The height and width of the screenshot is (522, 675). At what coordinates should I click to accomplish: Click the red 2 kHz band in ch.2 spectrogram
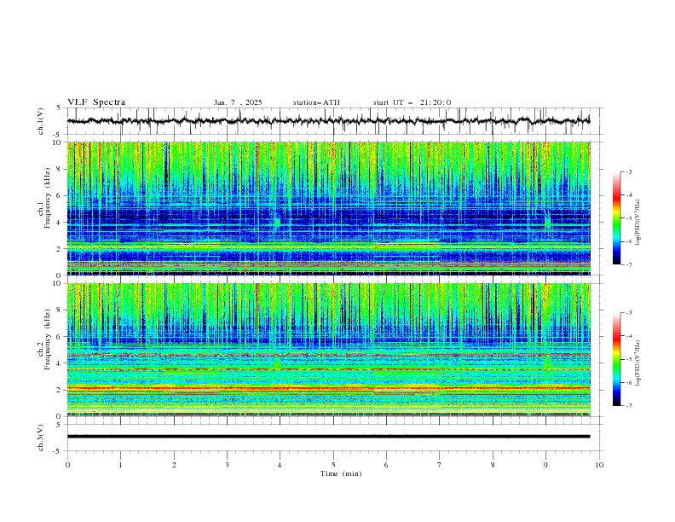tap(328, 389)
